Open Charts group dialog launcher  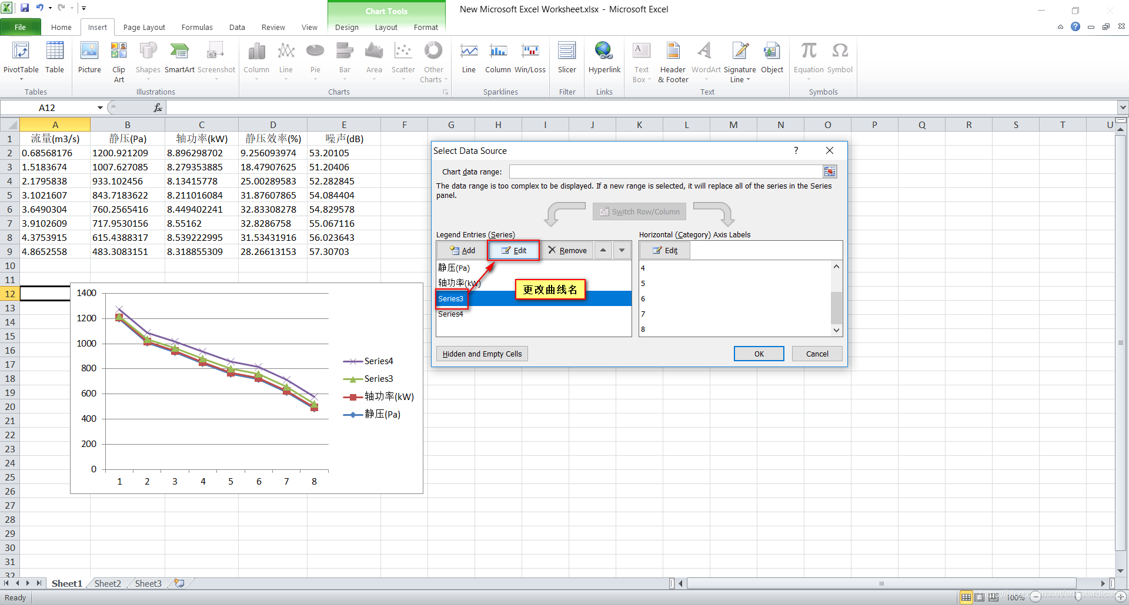[445, 92]
